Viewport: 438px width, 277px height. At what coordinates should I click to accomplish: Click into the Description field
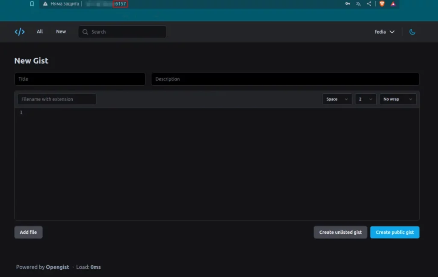click(285, 79)
